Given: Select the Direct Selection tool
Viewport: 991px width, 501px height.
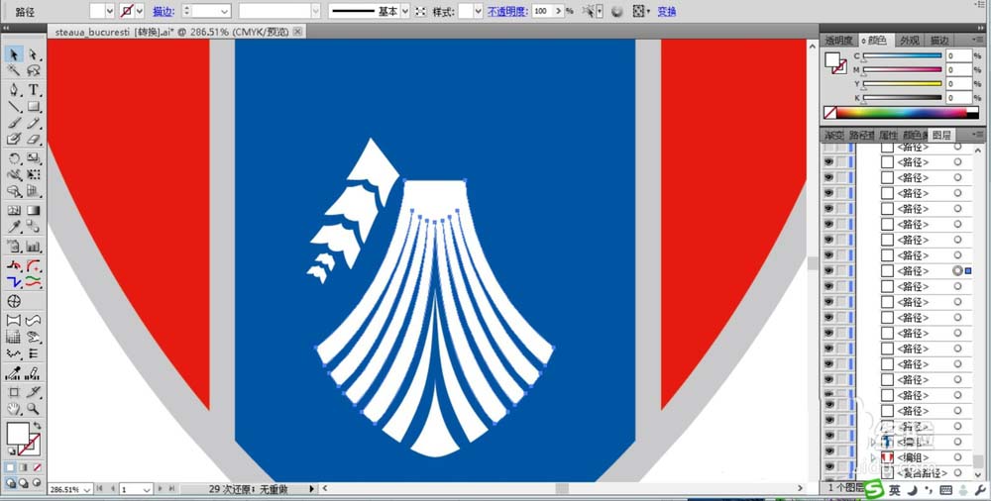Looking at the screenshot, I should coord(34,54).
